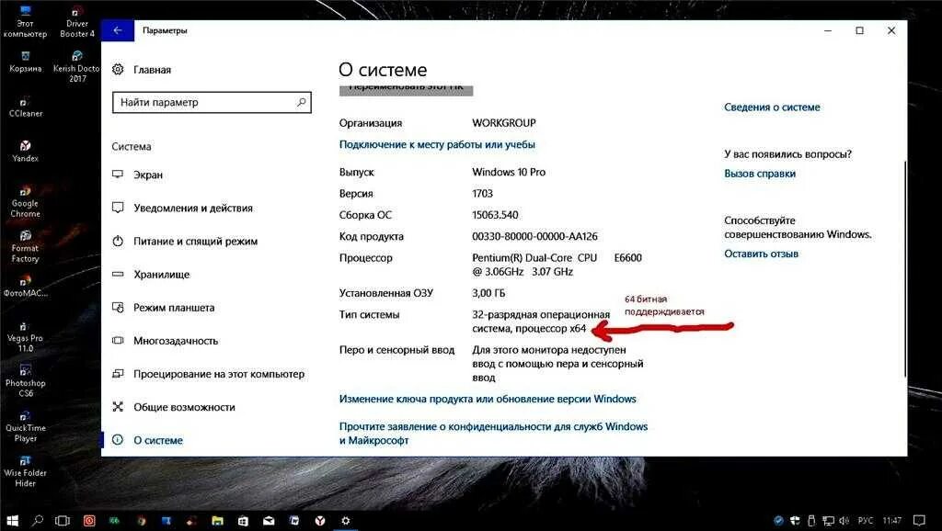Viewport: 942px width, 531px height.
Task: Open Task View on the taskbar
Action: click(x=63, y=520)
